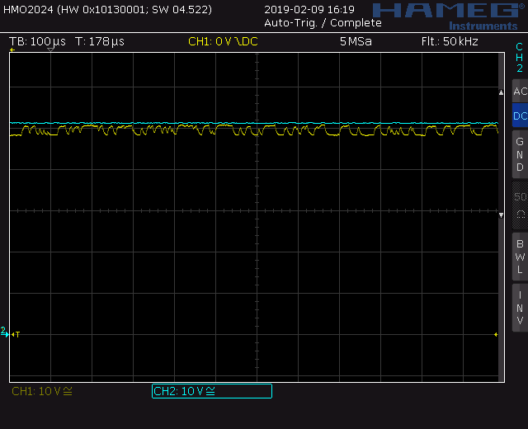
Task: Toggle the BWL bandwidth limit
Action: [520, 257]
